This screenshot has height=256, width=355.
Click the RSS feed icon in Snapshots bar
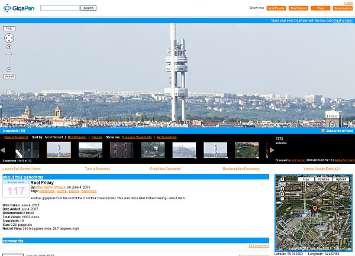[x=323, y=131]
